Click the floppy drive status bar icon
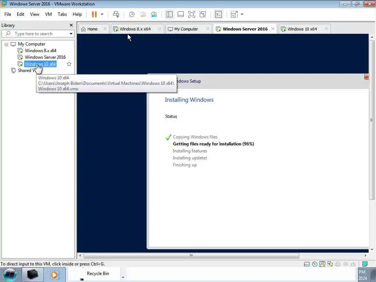Screen dimensions: 376x282 click(322, 264)
